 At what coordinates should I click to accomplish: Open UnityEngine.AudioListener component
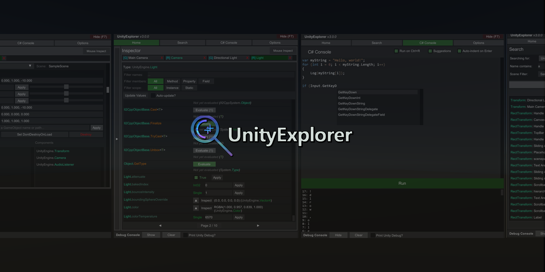click(x=55, y=164)
